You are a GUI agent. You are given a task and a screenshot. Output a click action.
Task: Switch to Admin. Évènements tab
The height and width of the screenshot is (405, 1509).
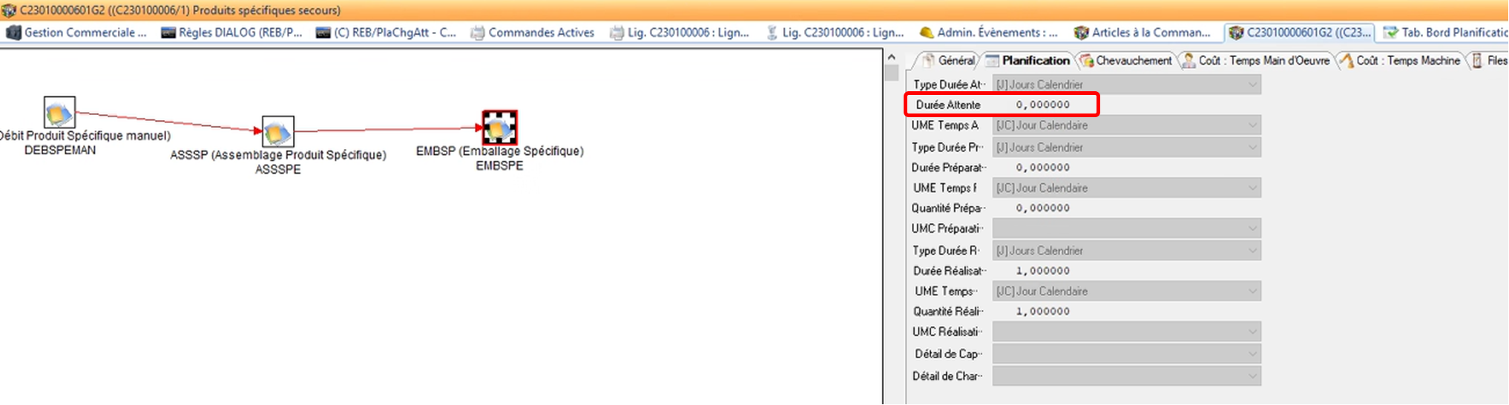coord(988,33)
